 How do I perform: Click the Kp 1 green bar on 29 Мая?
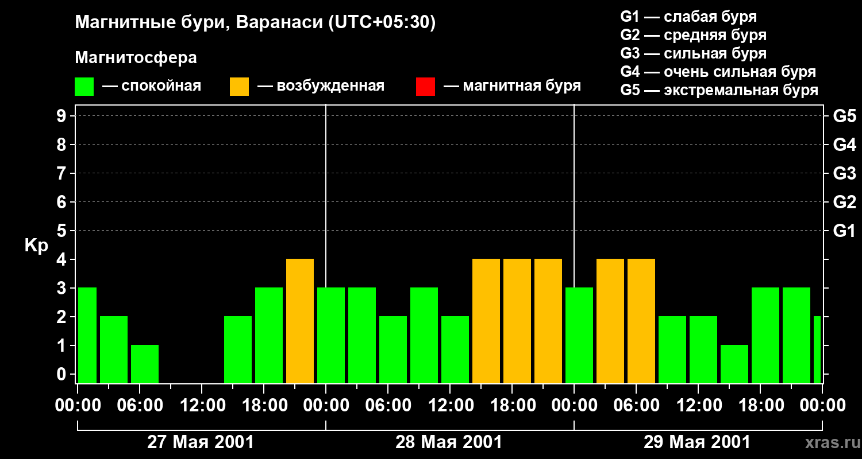(x=734, y=364)
